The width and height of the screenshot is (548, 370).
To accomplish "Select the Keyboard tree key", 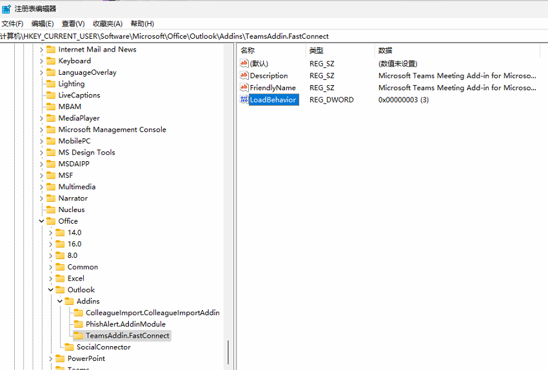I will [x=74, y=61].
